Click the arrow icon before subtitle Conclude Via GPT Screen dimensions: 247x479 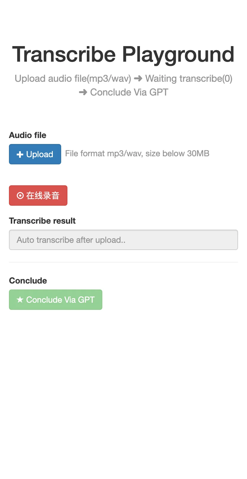click(83, 93)
